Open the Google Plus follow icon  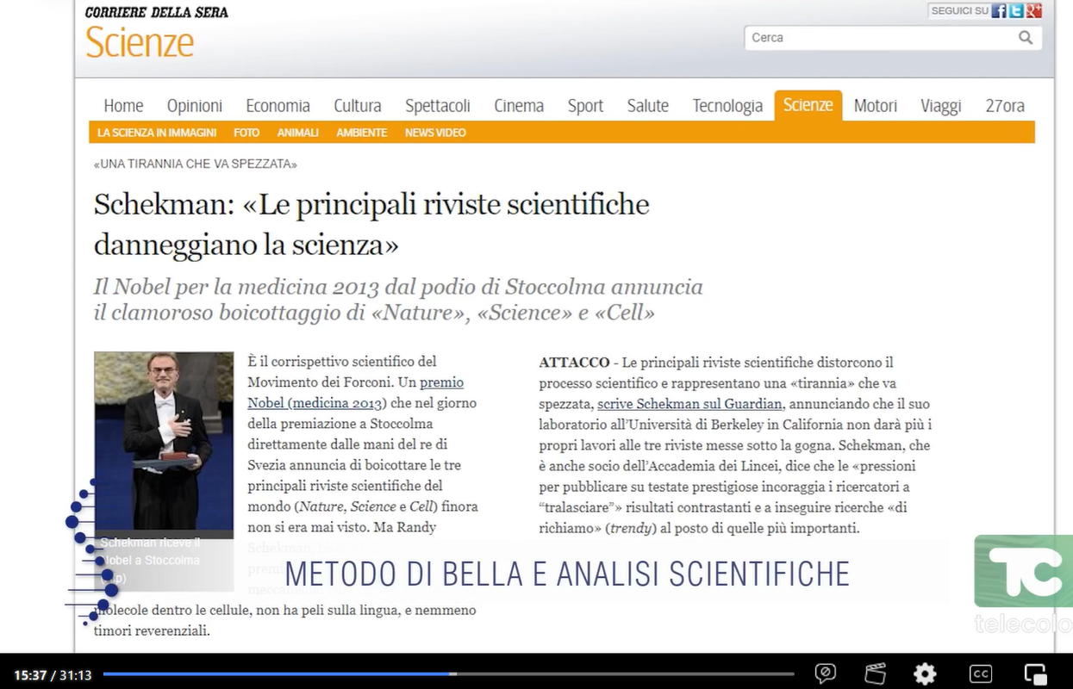tap(1034, 11)
